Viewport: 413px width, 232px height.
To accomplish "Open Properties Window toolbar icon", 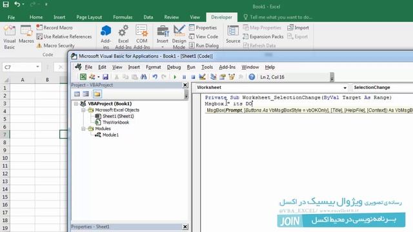I will click(x=223, y=77).
